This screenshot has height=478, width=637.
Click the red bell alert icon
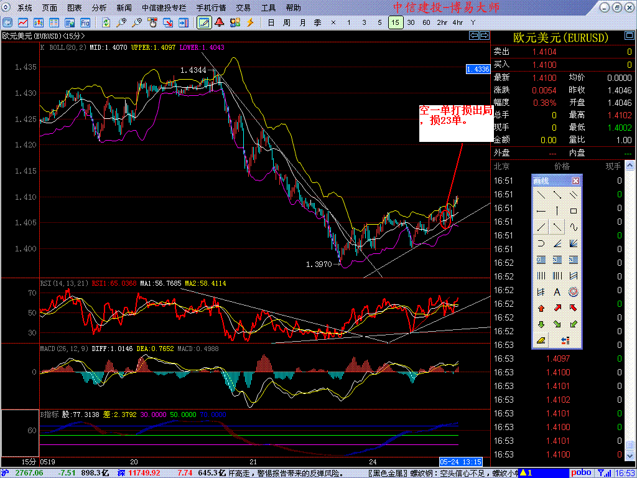[x=220, y=23]
